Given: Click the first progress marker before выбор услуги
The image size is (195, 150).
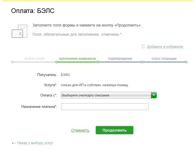Looking at the screenshot, I should (x=12, y=62).
